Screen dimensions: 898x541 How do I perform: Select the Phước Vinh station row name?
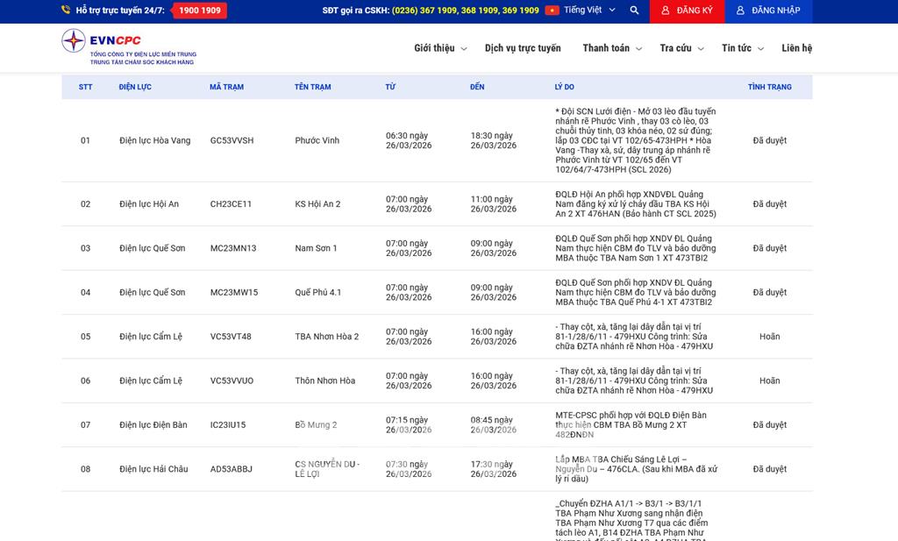317,140
